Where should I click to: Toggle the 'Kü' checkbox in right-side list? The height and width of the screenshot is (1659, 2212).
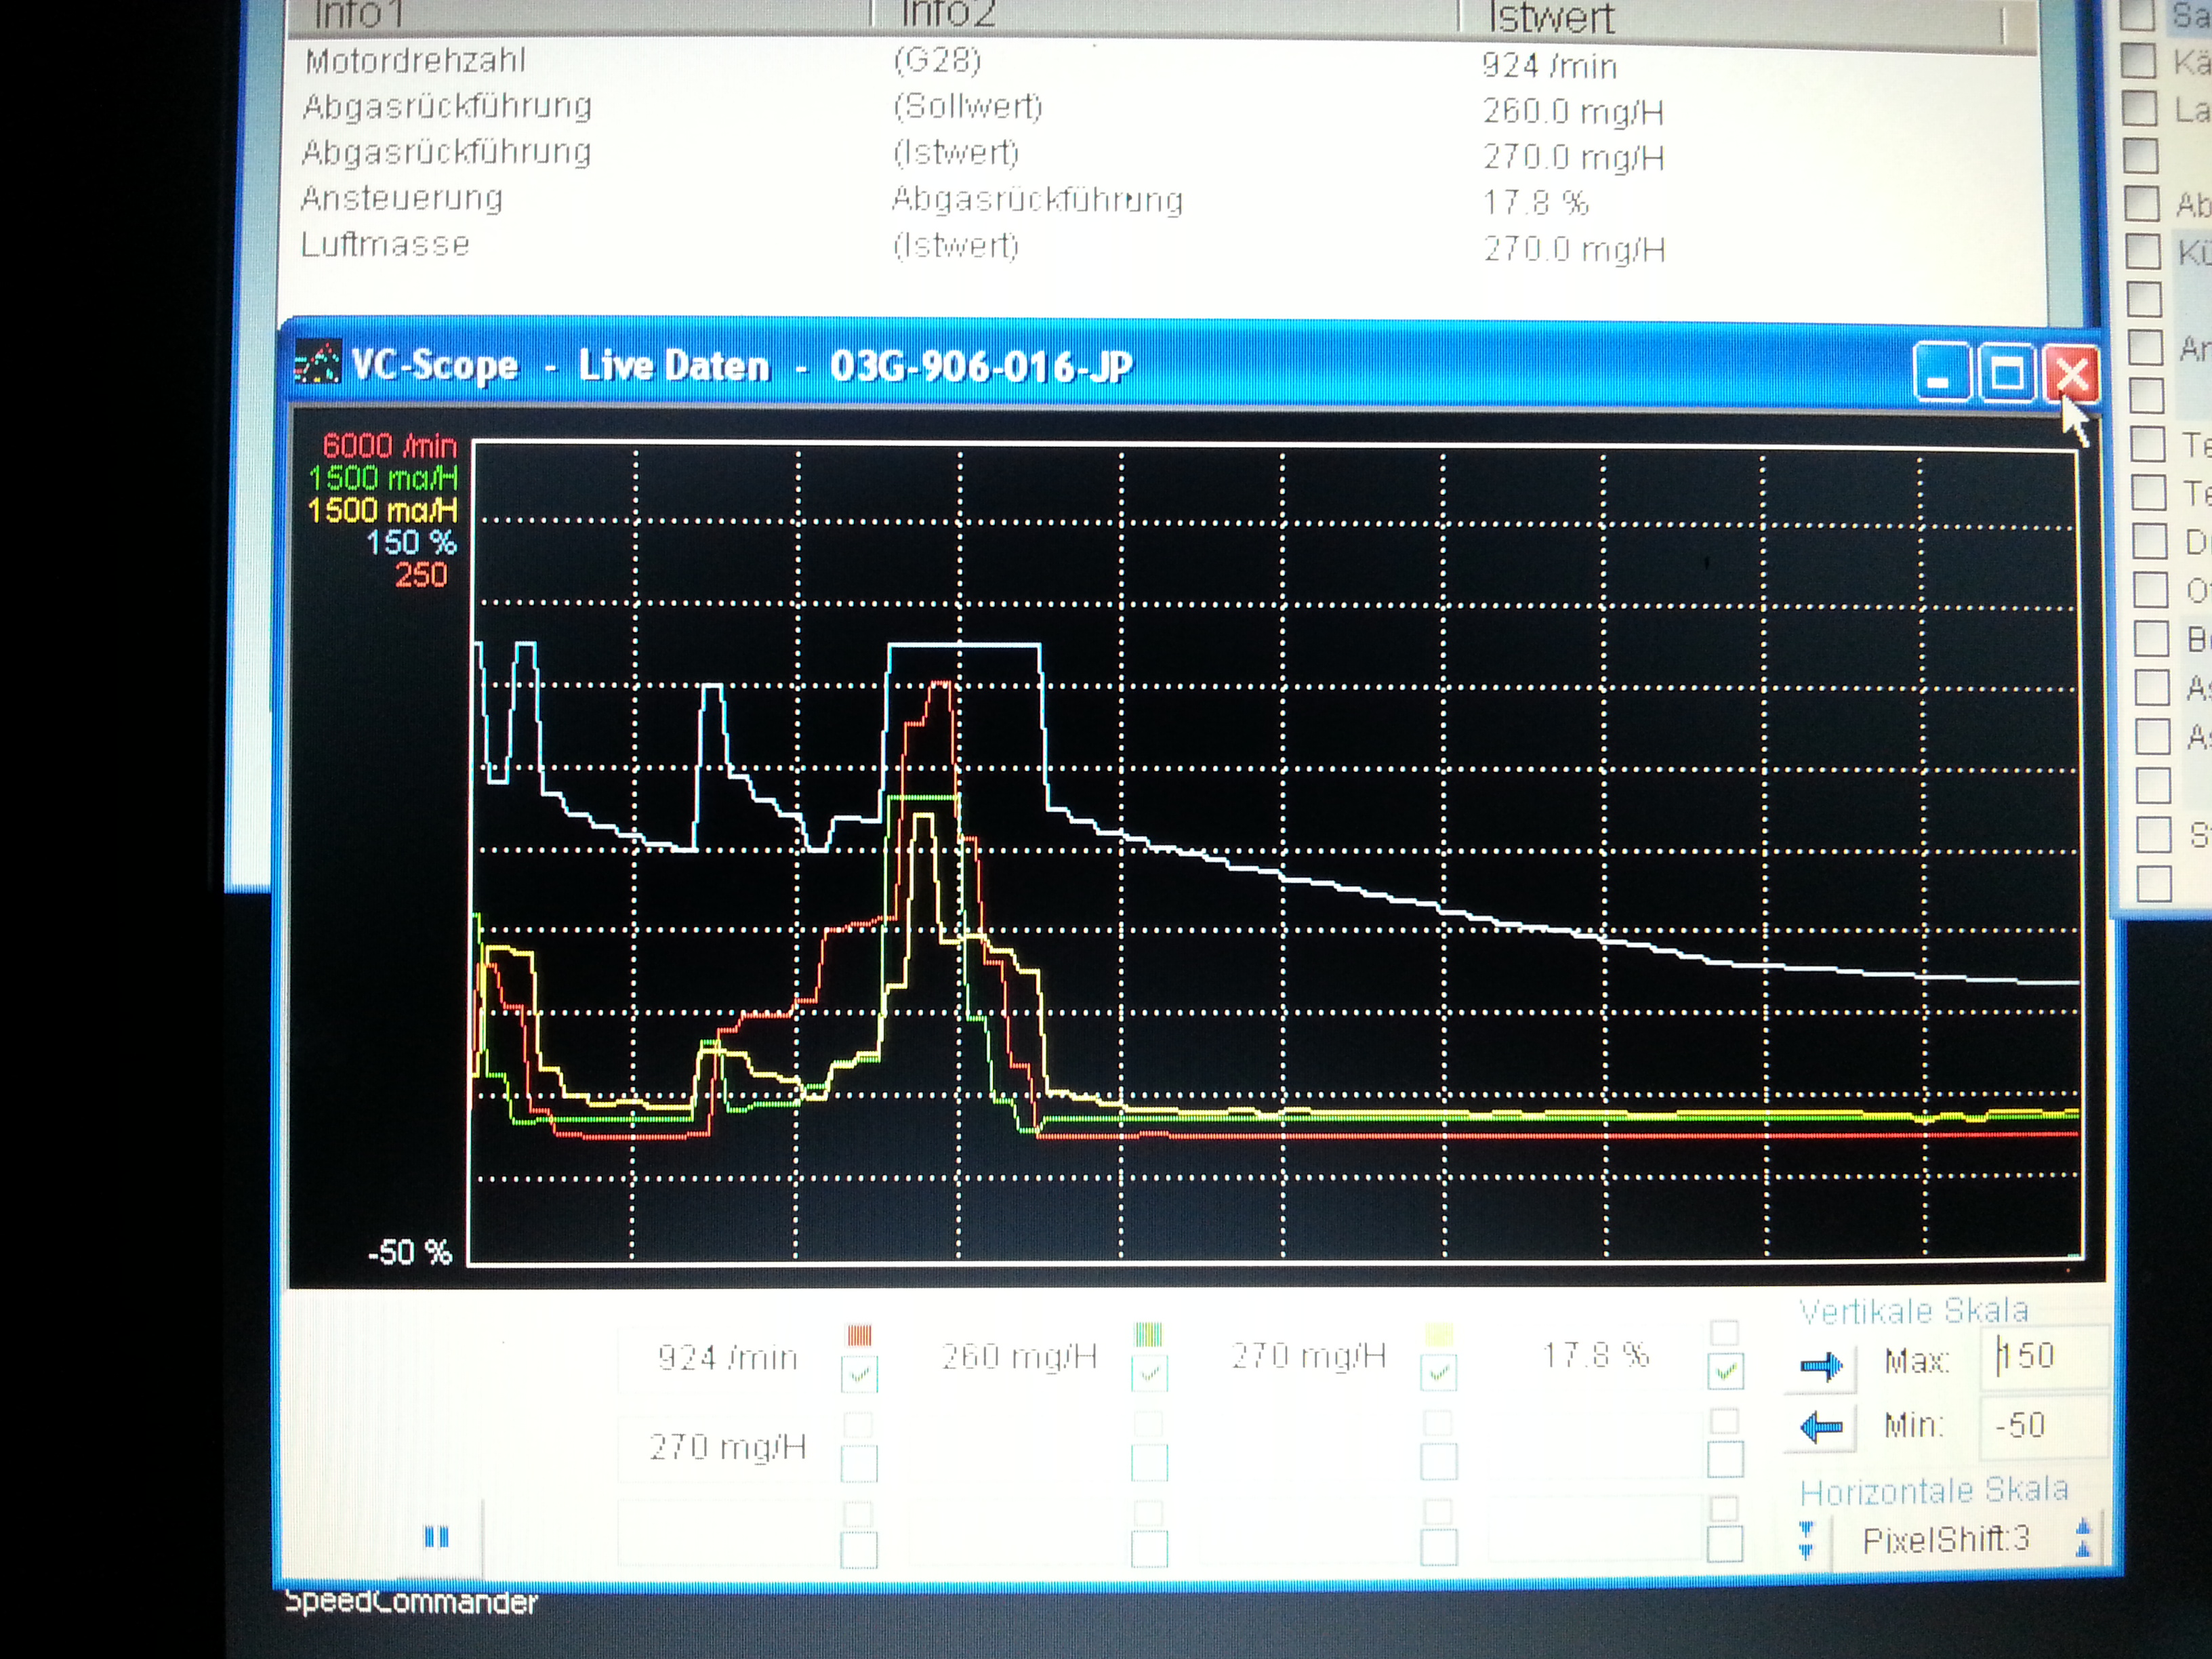[x=2142, y=251]
